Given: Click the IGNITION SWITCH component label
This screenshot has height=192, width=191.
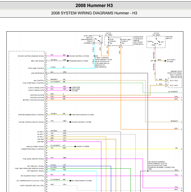Looking at the screenshot, I should click(x=169, y=38).
